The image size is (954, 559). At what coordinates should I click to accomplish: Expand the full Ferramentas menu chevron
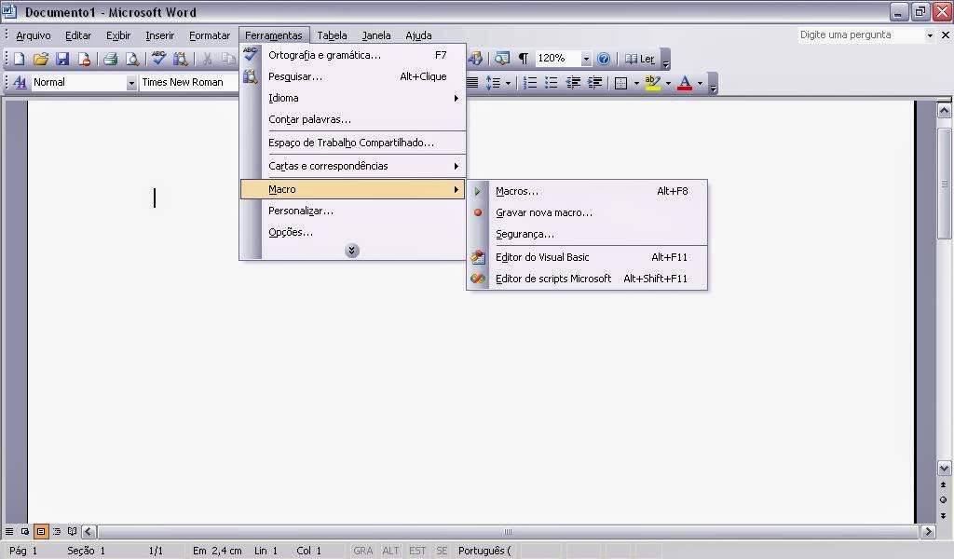(351, 251)
